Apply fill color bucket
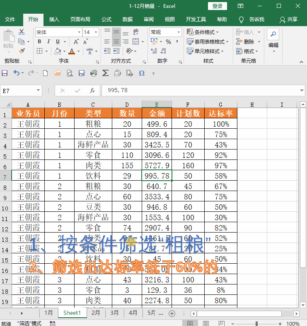The width and height of the screenshot is (307, 326). click(x=58, y=51)
